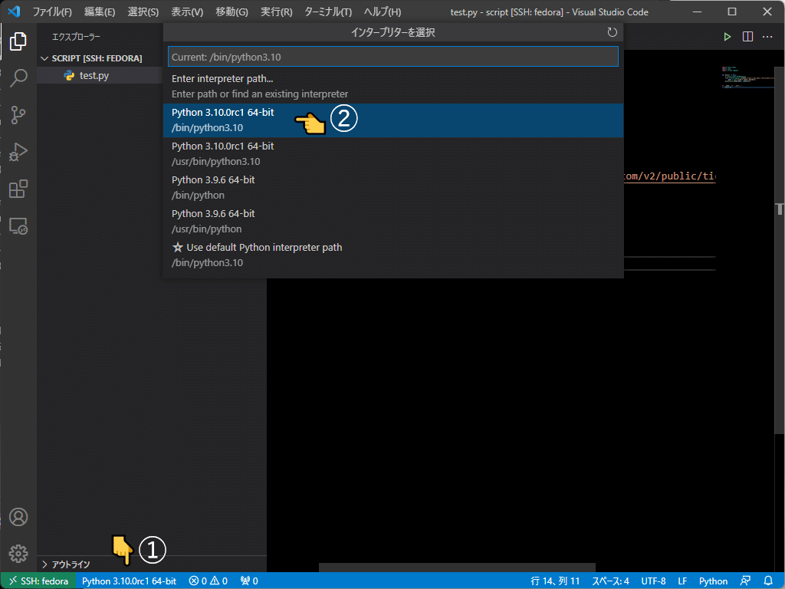The image size is (785, 589).
Task: Click Python 3.10.0rc1 64-bit in status bar
Action: 129,581
